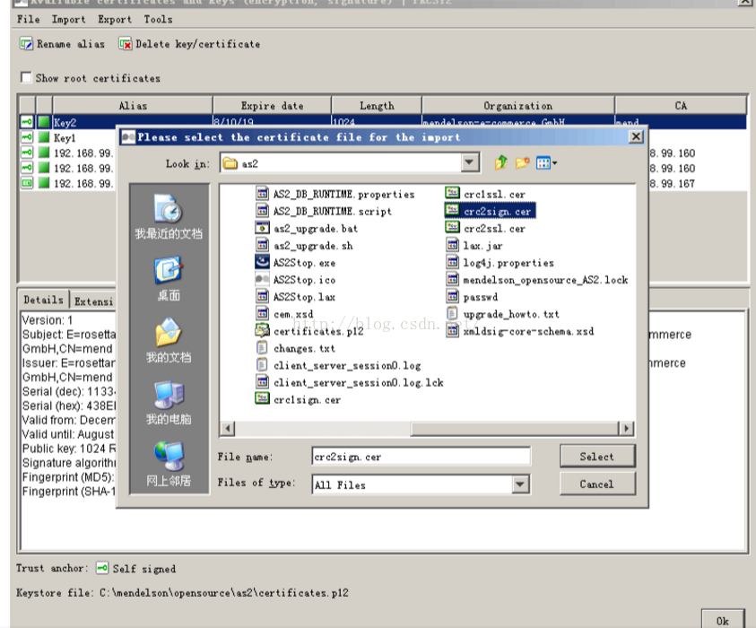This screenshot has height=628, width=756.
Task: Sort by Alias column header
Action: click(x=133, y=106)
